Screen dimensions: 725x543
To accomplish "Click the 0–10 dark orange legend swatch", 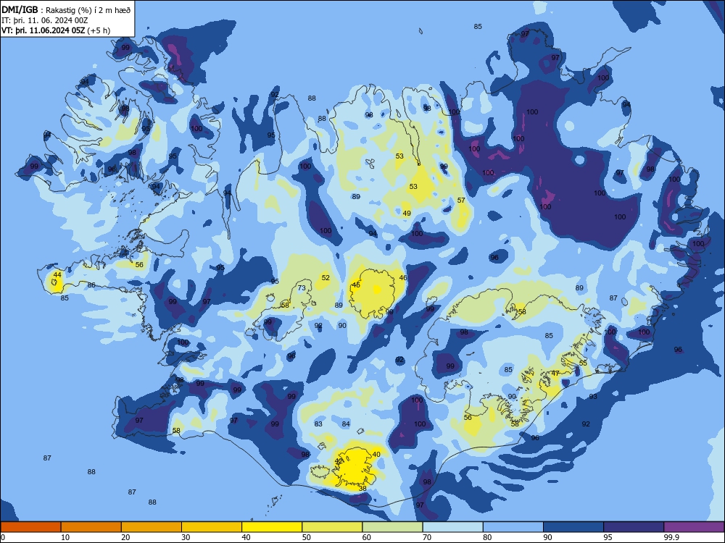I will pos(30,527).
